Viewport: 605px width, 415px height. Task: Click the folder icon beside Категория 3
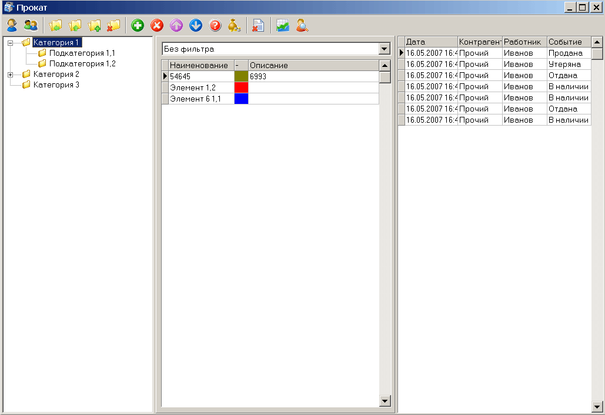click(x=26, y=85)
